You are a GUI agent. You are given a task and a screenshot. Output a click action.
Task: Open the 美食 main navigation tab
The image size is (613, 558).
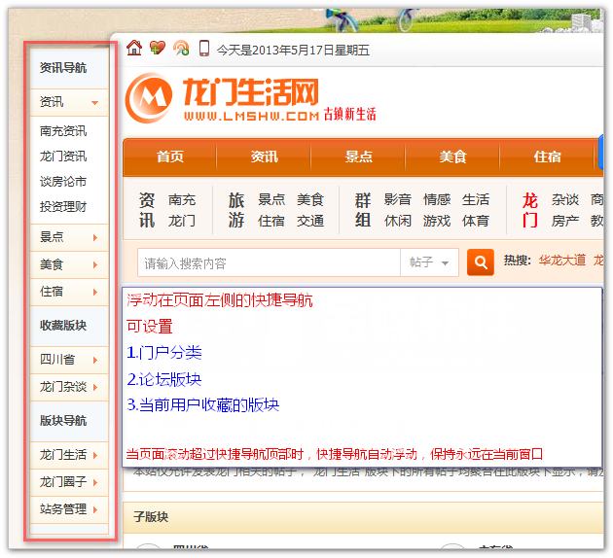coord(452,157)
